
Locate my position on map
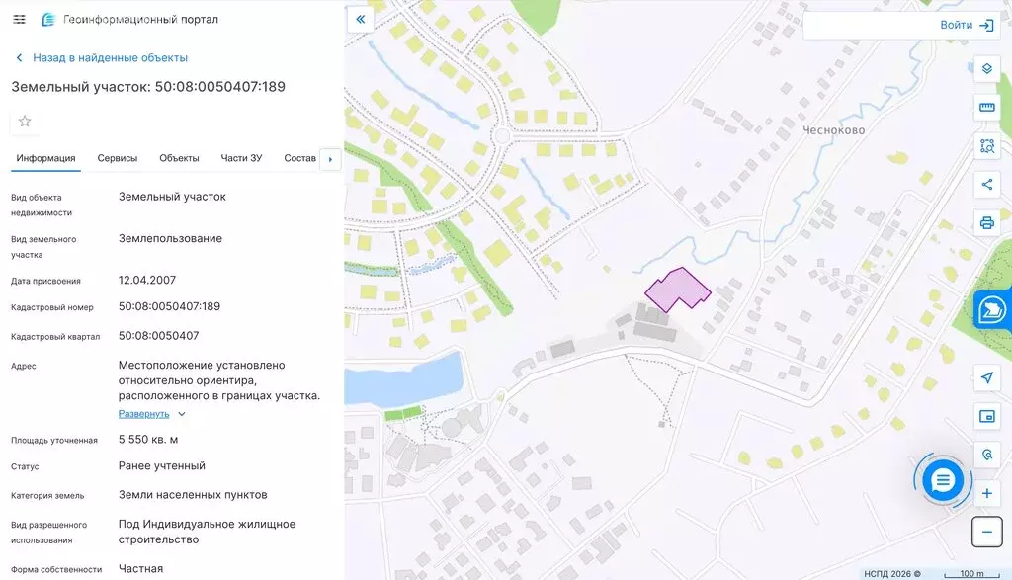pos(987,377)
